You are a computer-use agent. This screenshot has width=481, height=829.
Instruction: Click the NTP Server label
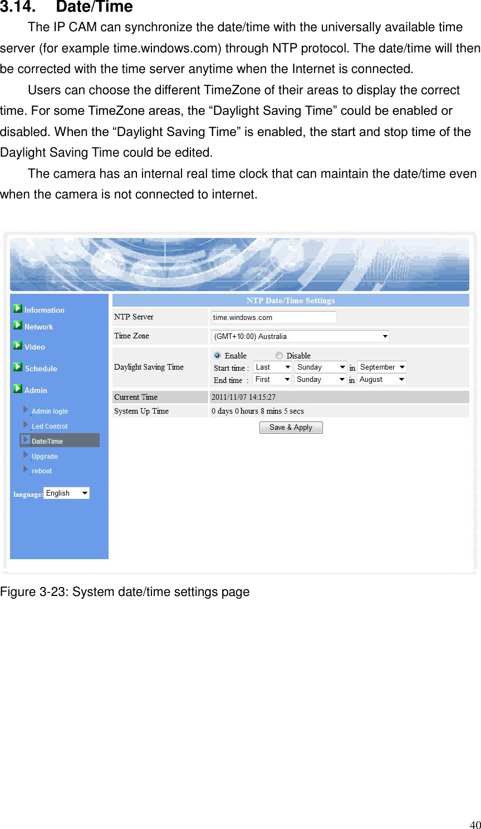pos(134,317)
